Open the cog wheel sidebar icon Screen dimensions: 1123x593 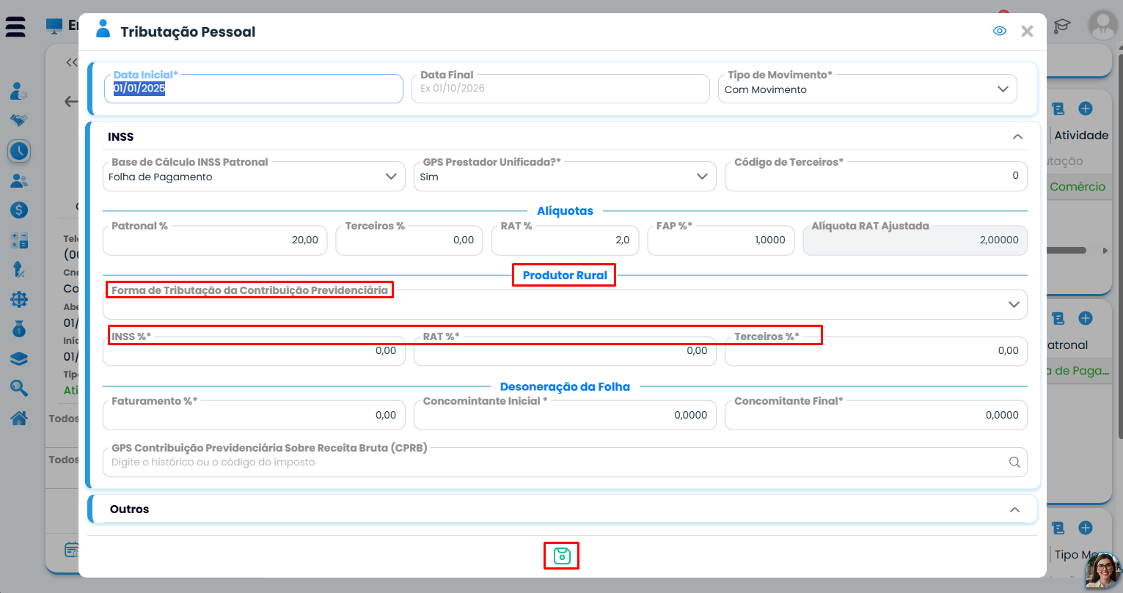[x=19, y=299]
